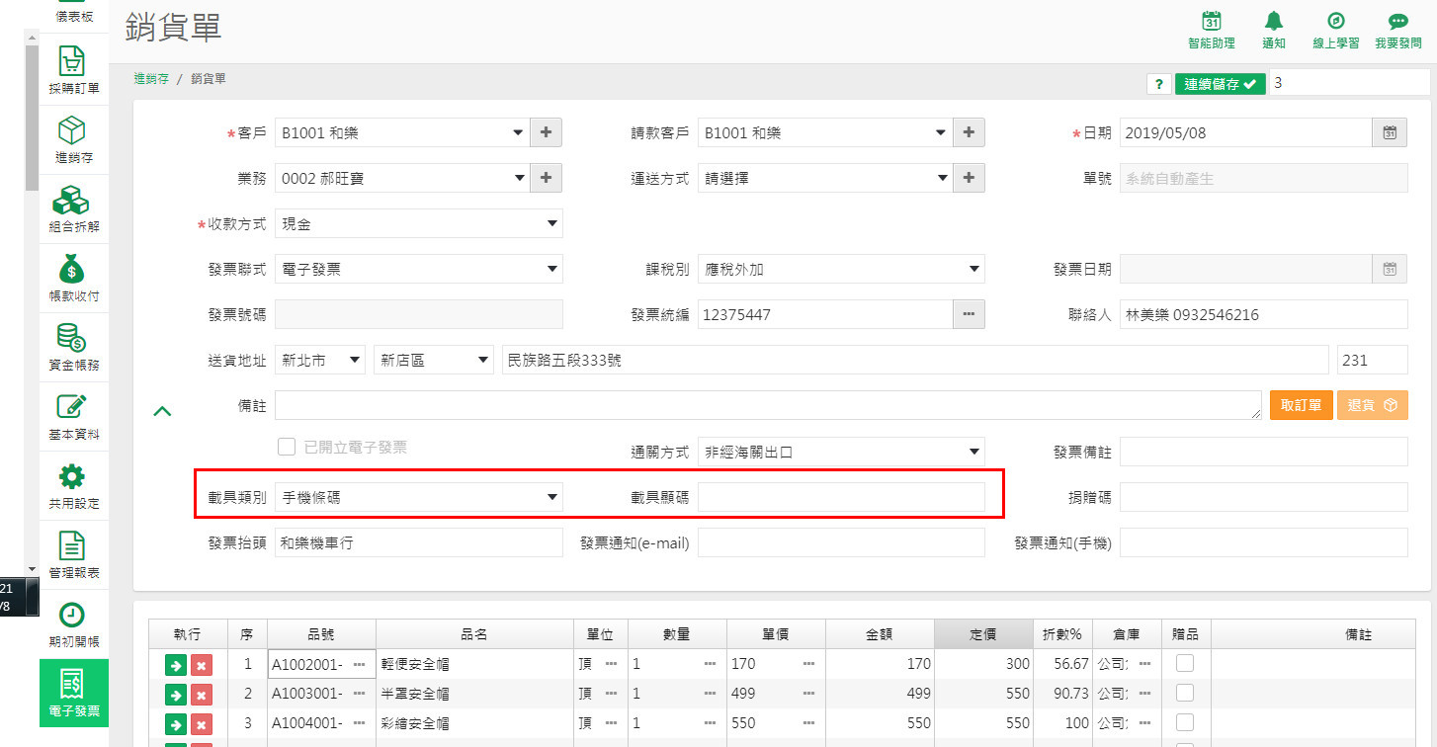The width and height of the screenshot is (1437, 747).
Task: Open the 載具類別 dropdown showing 手機條碼
Action: click(x=419, y=497)
